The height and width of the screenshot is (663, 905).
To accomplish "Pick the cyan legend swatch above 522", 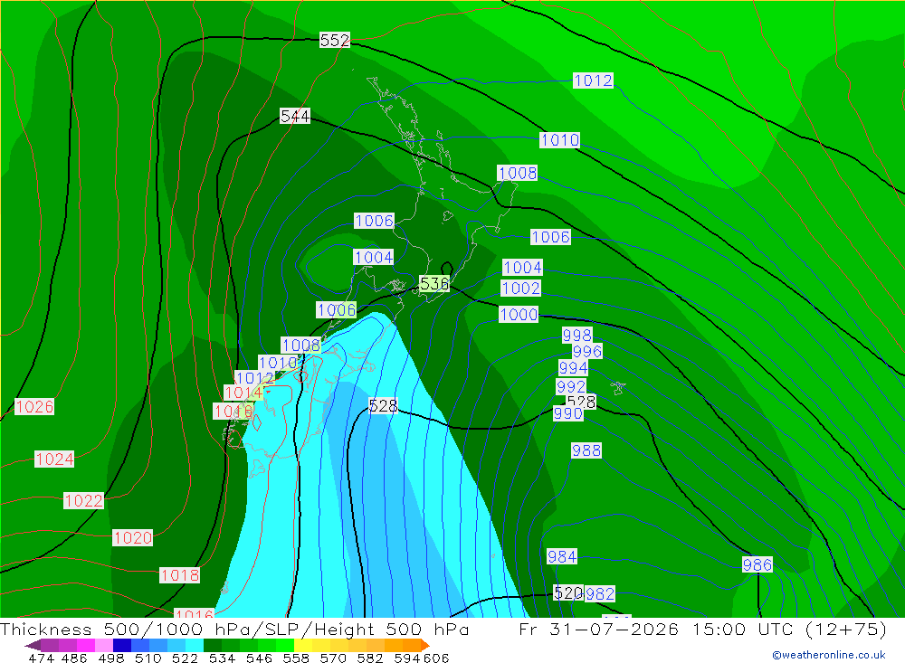I will 194,645.
